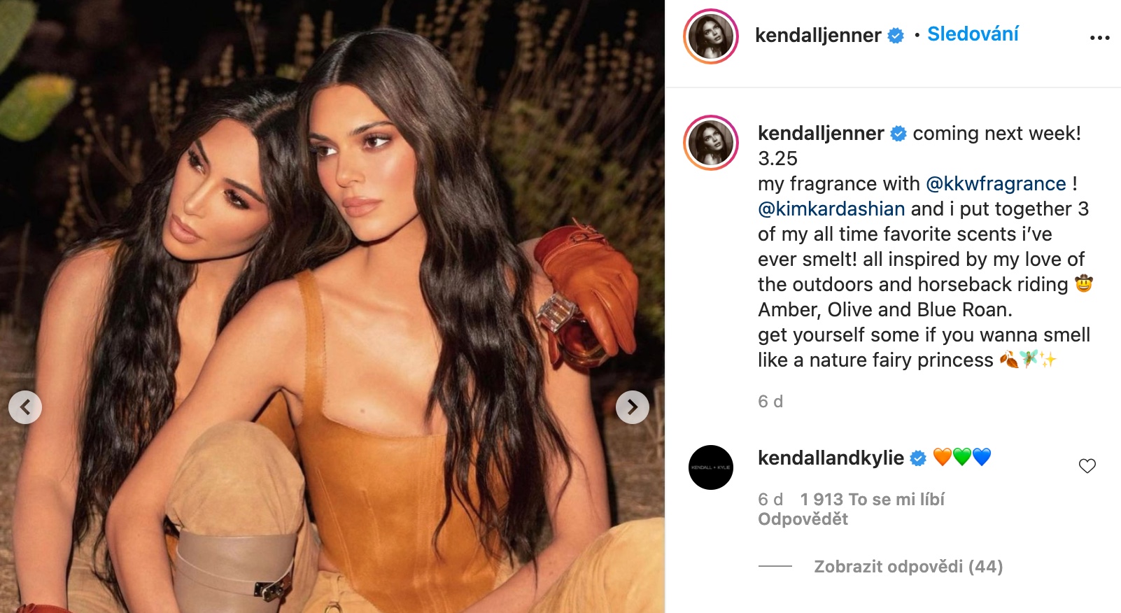Open the @kkwfragrance mention link

click(x=996, y=183)
